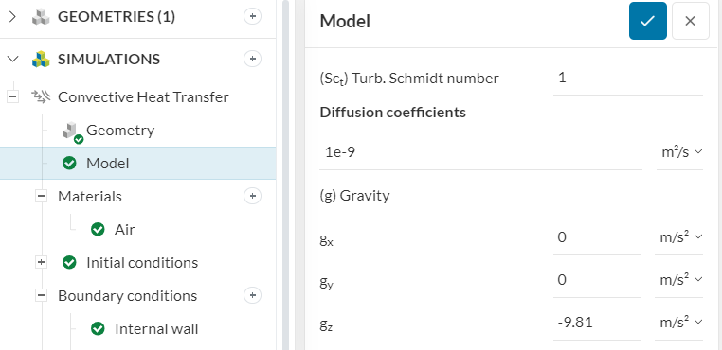Viewport: 722px width, 350px height.
Task: Collapse the Materials tree node
Action: coord(42,197)
